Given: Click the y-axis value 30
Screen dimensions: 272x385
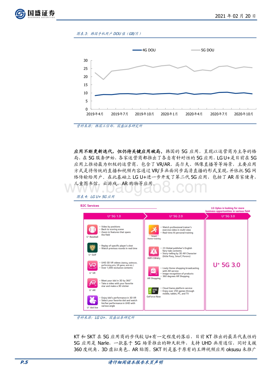Looking at the screenshot, I should 86,60.
